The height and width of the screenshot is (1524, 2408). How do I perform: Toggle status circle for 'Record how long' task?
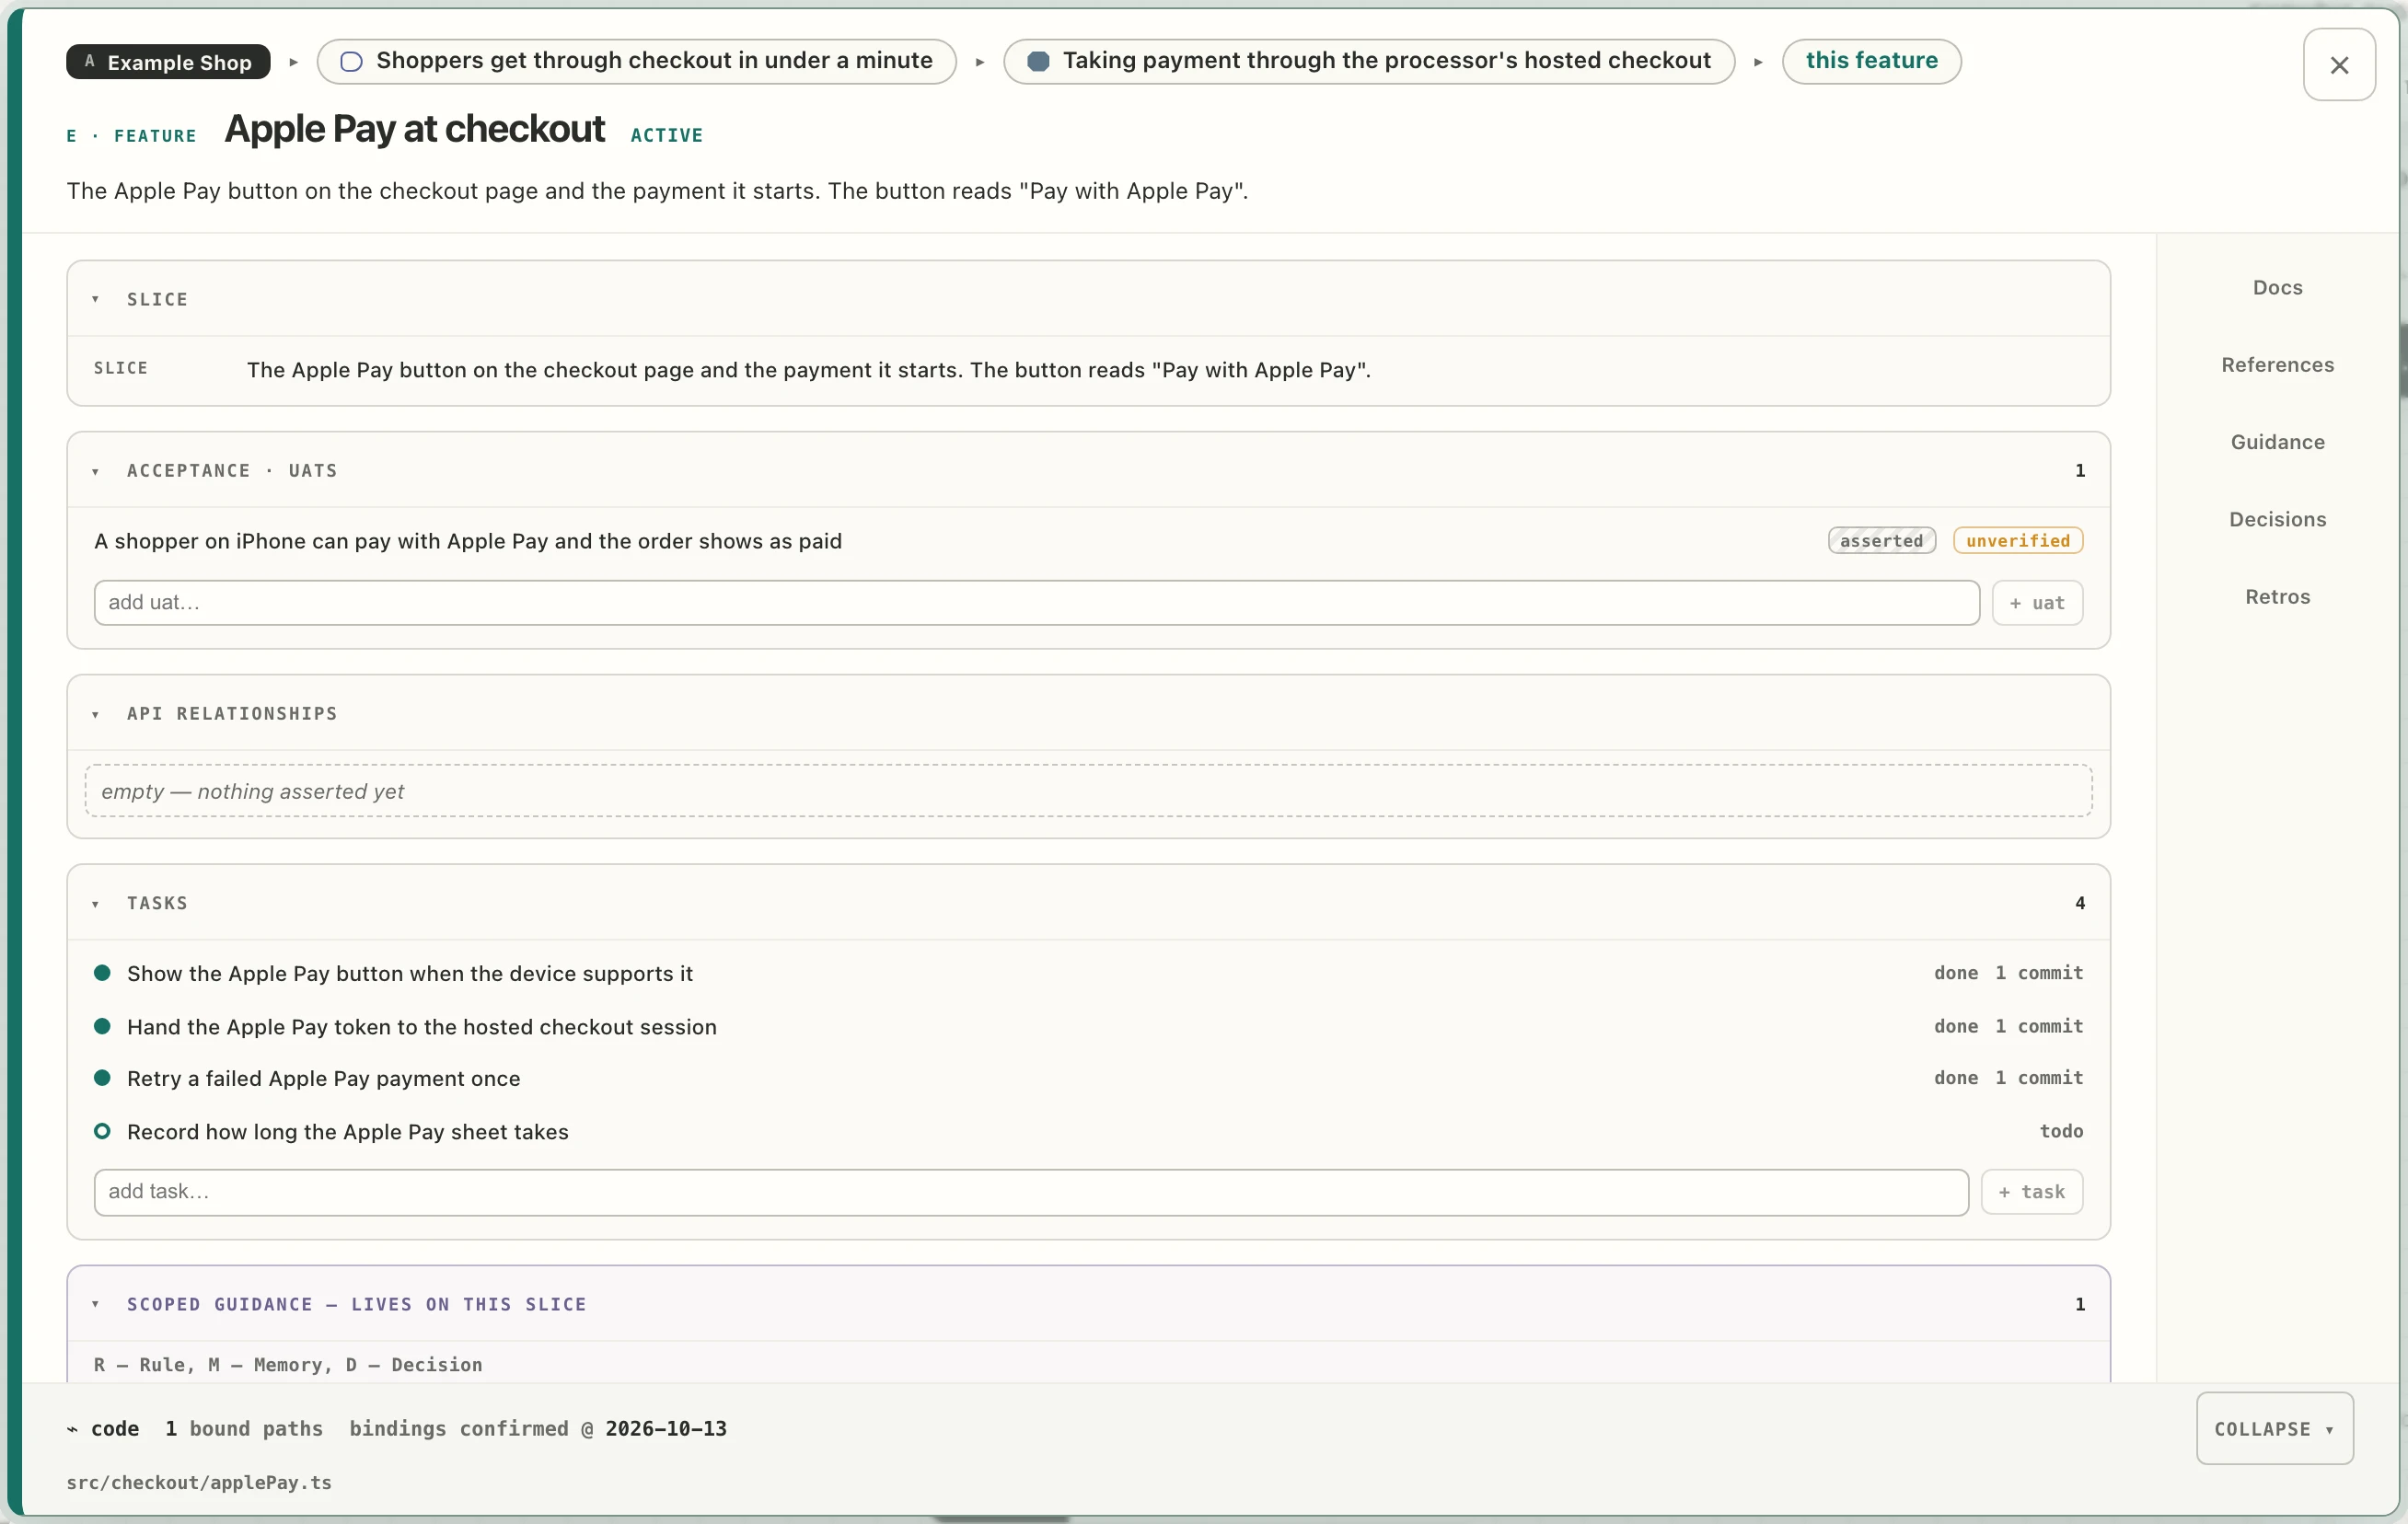(102, 1131)
